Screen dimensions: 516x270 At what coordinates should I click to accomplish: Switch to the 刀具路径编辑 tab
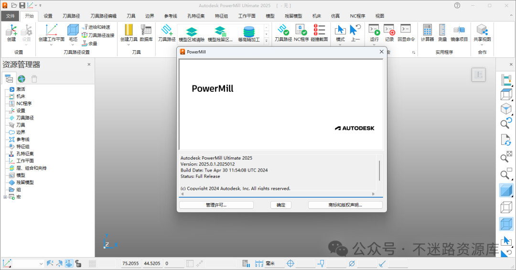pos(103,16)
